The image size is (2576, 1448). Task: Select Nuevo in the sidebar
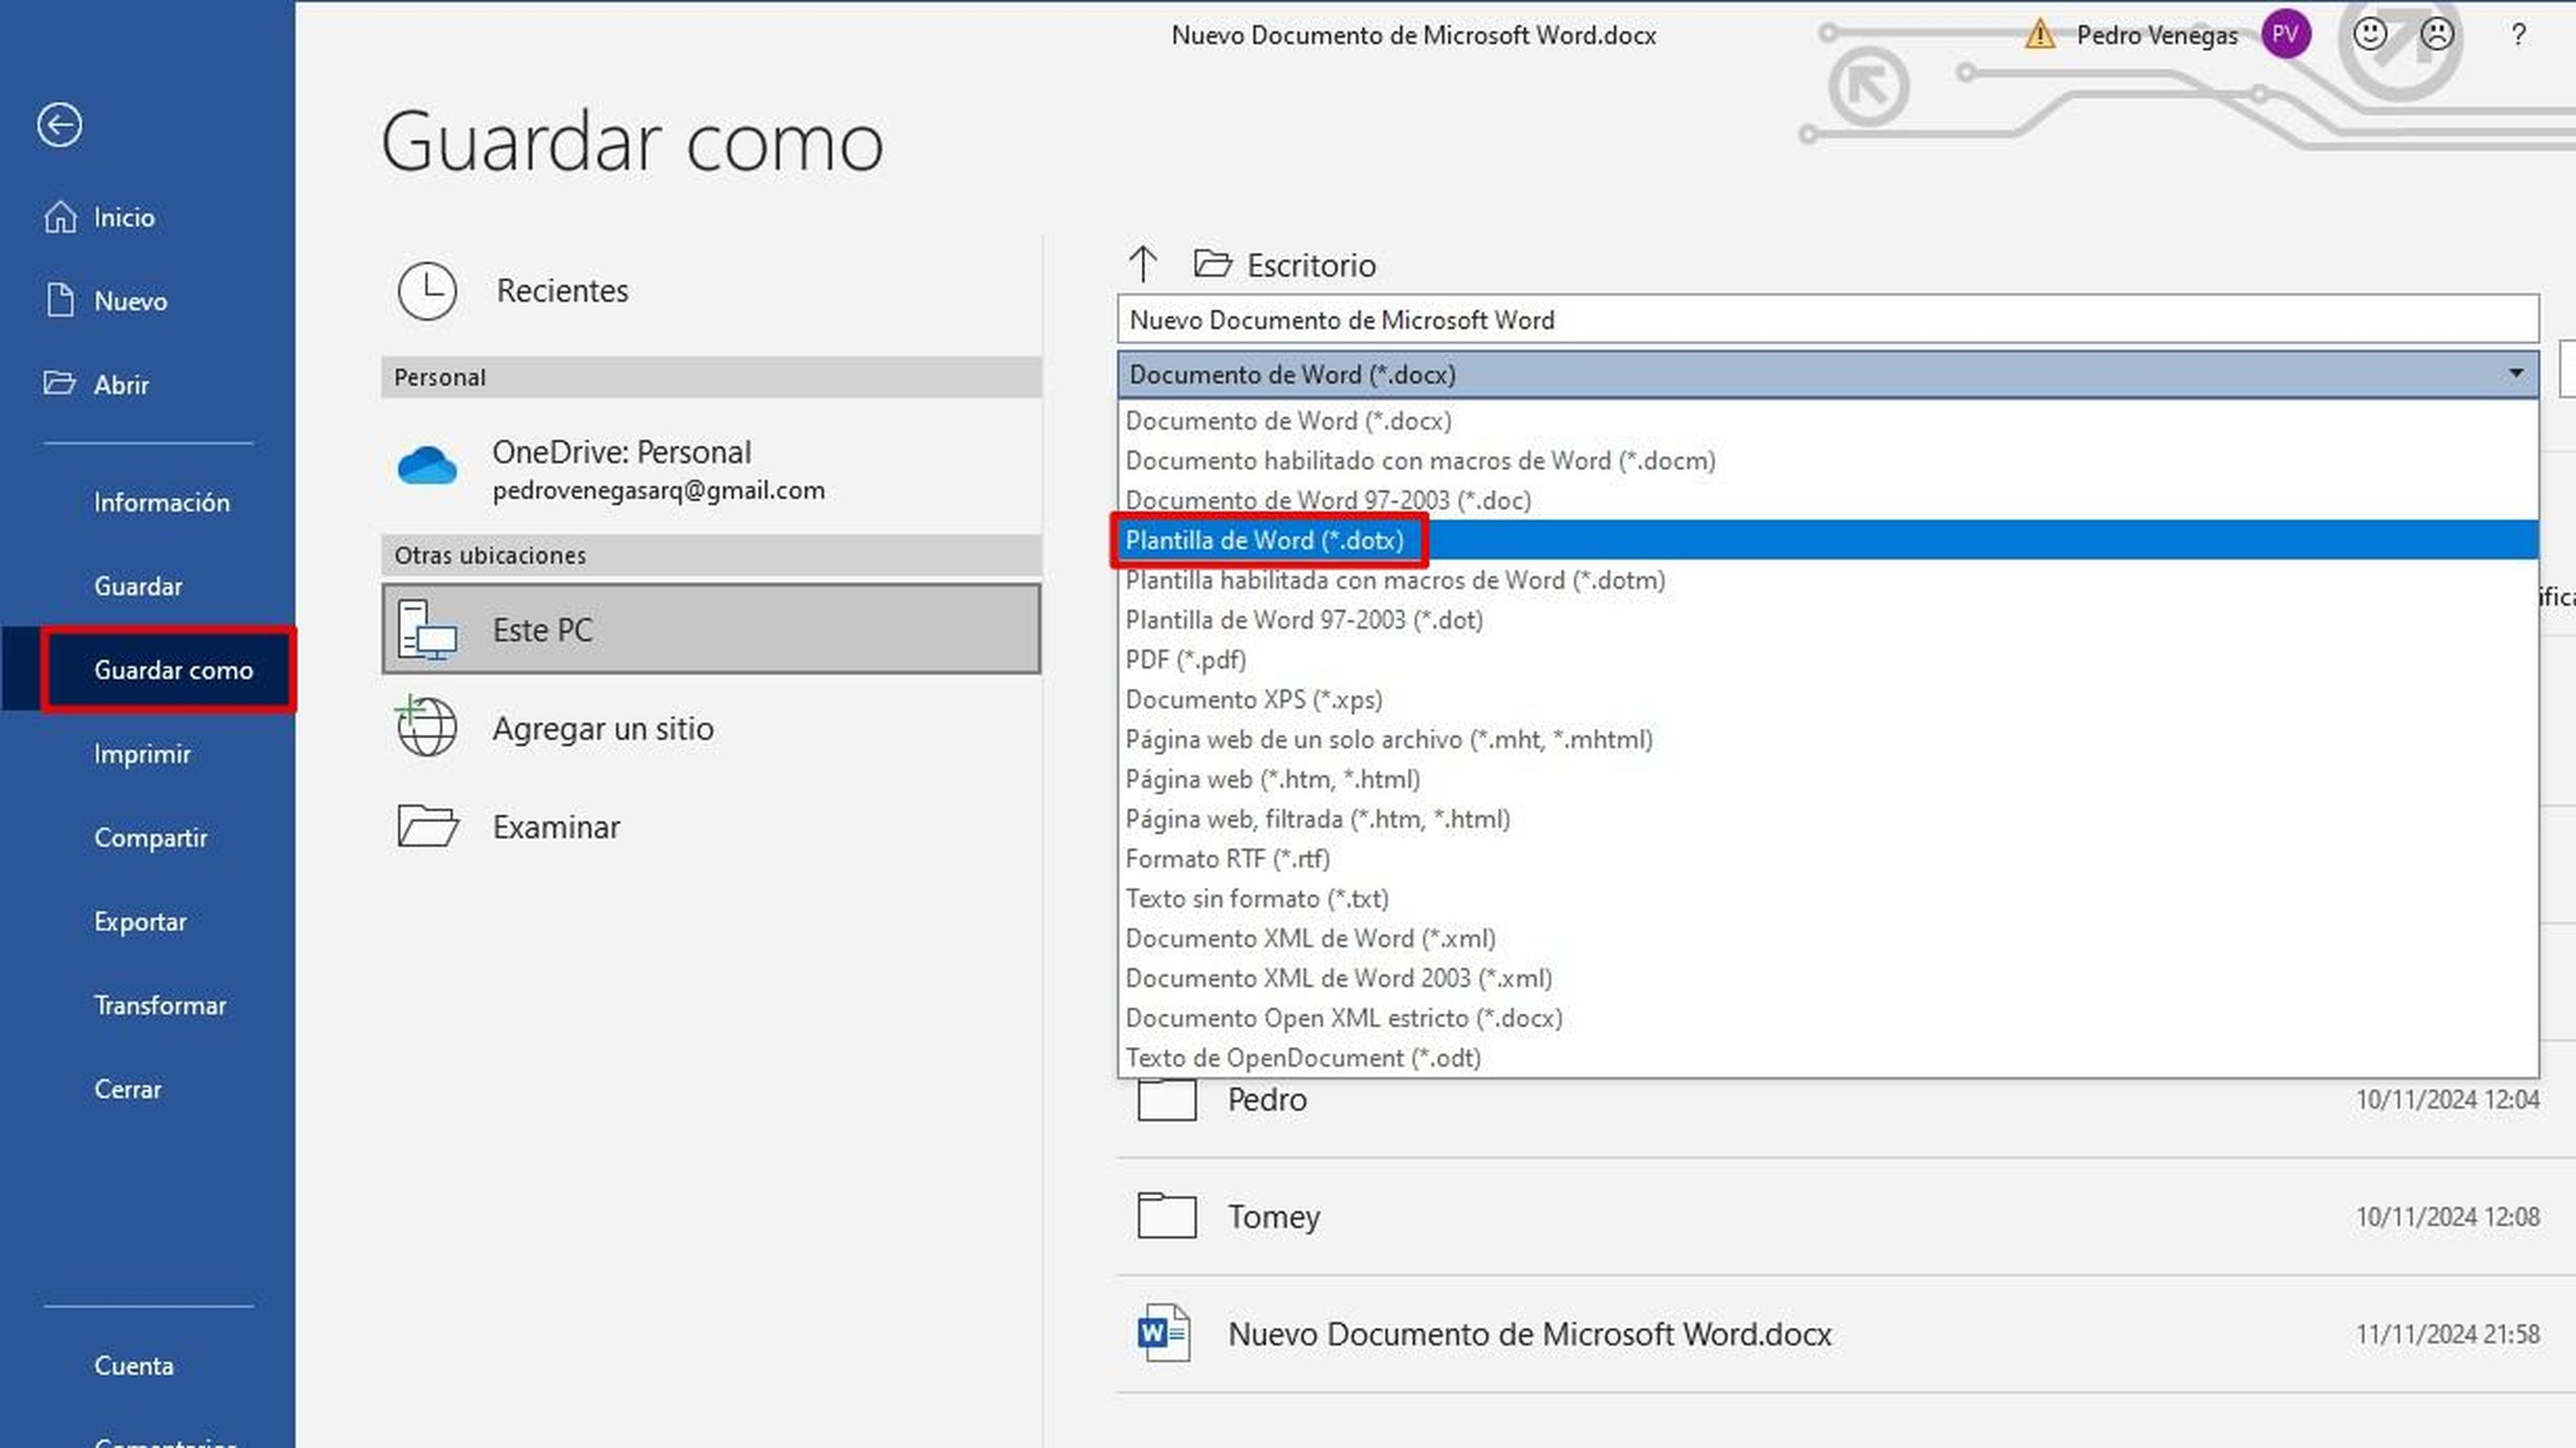coord(130,301)
